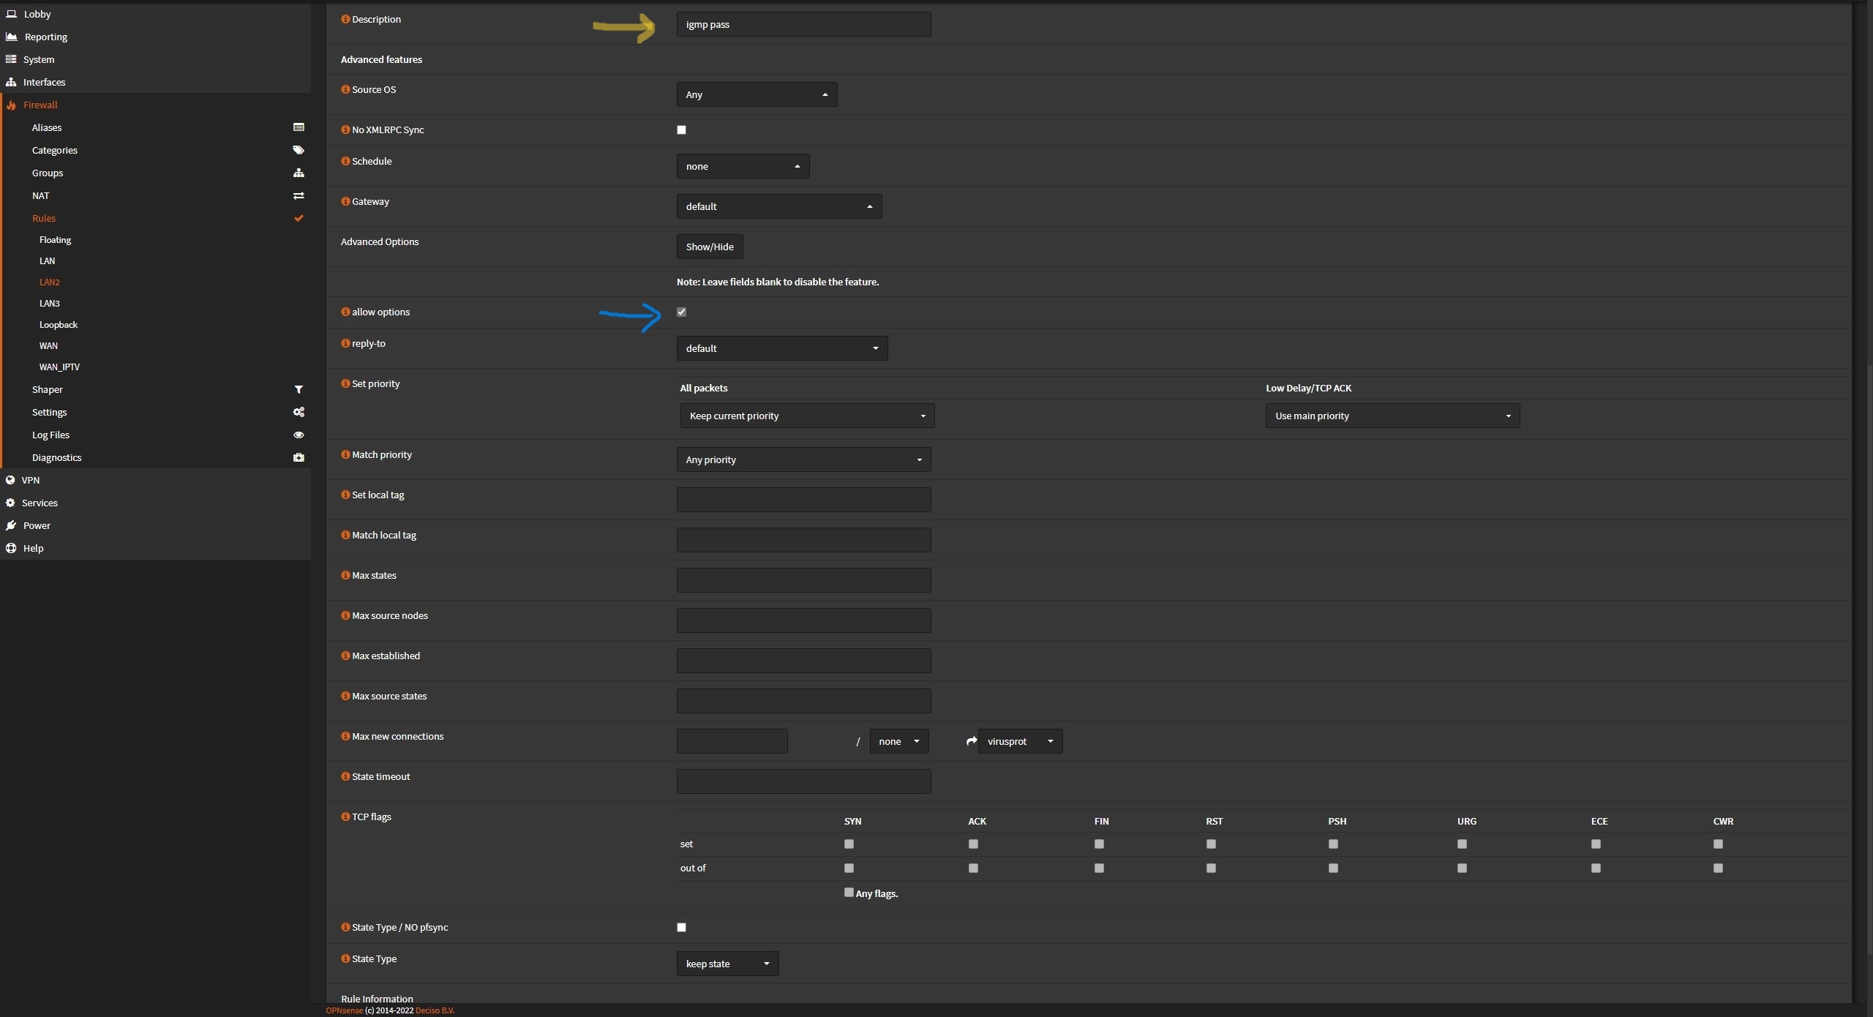The image size is (1873, 1017).
Task: Click the Diagnostics medkit icon
Action: pyautogui.click(x=299, y=457)
